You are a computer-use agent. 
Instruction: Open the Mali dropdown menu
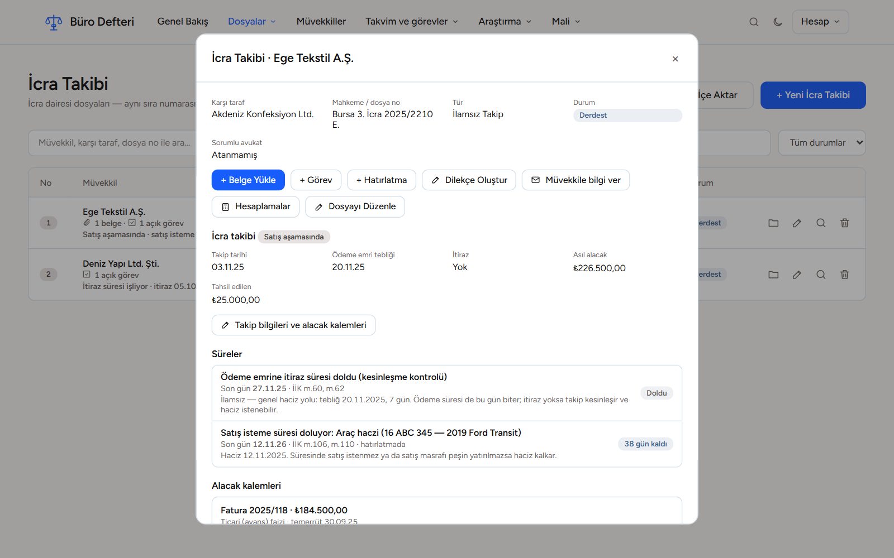[566, 22]
